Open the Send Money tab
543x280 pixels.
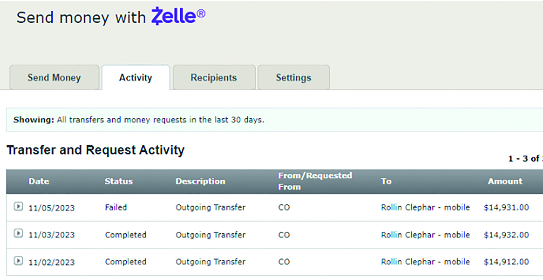pyautogui.click(x=54, y=78)
